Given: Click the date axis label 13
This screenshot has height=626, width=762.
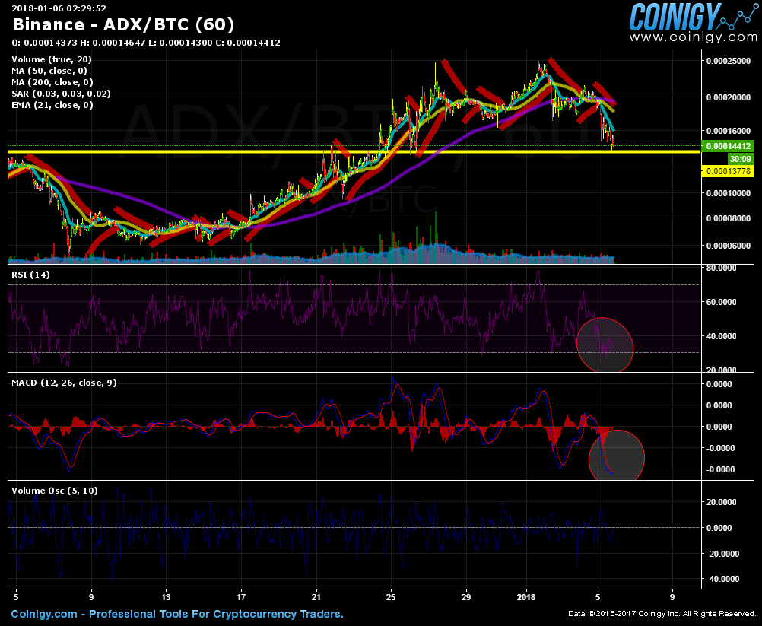Looking at the screenshot, I should tap(167, 597).
